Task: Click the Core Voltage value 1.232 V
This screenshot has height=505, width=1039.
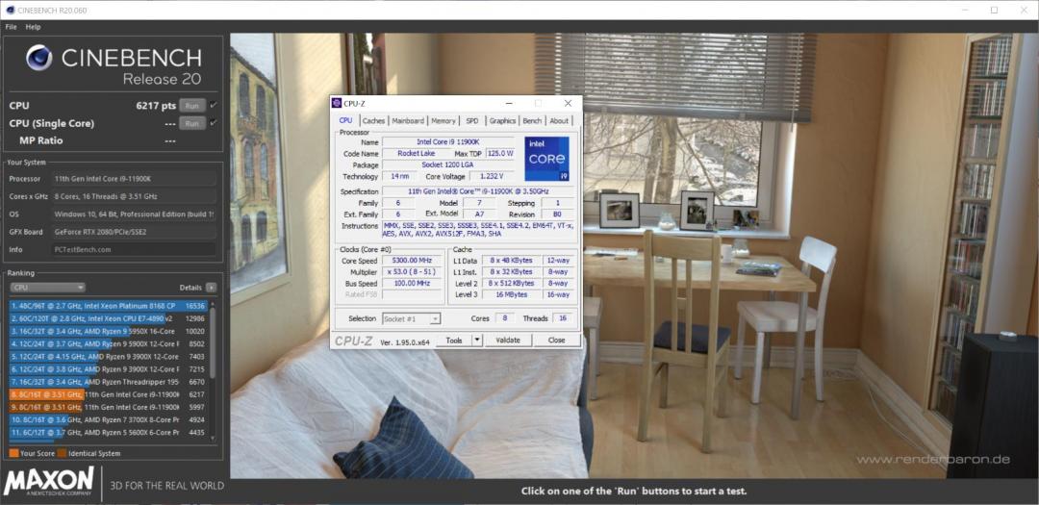Action: point(492,176)
